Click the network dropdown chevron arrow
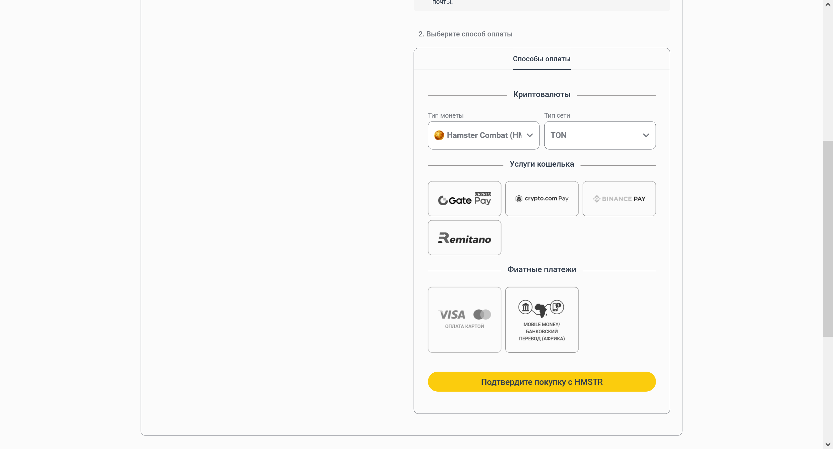 pos(646,135)
